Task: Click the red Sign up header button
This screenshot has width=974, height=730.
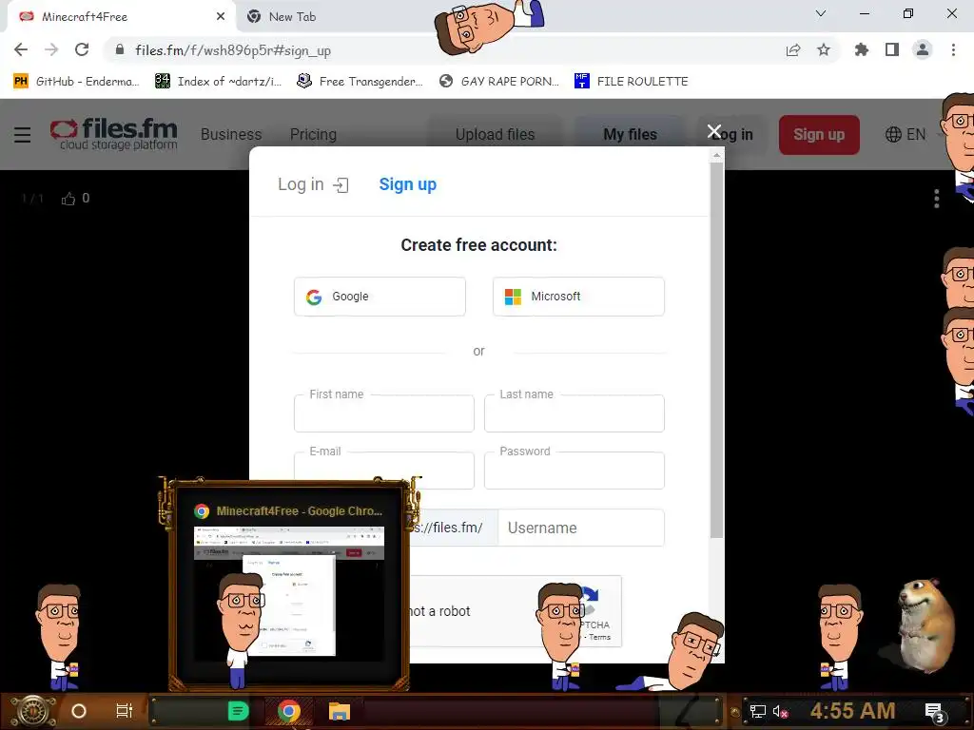Action: (819, 135)
